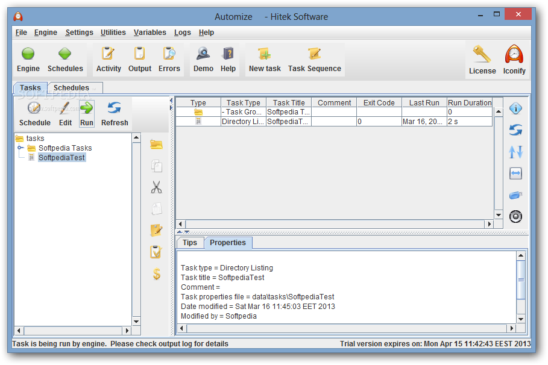Click the notepad with pencil icon

[x=156, y=231]
